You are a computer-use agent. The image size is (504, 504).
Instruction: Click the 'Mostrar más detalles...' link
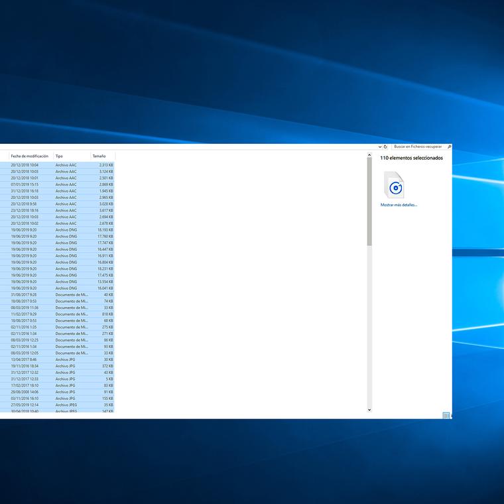tap(399, 205)
